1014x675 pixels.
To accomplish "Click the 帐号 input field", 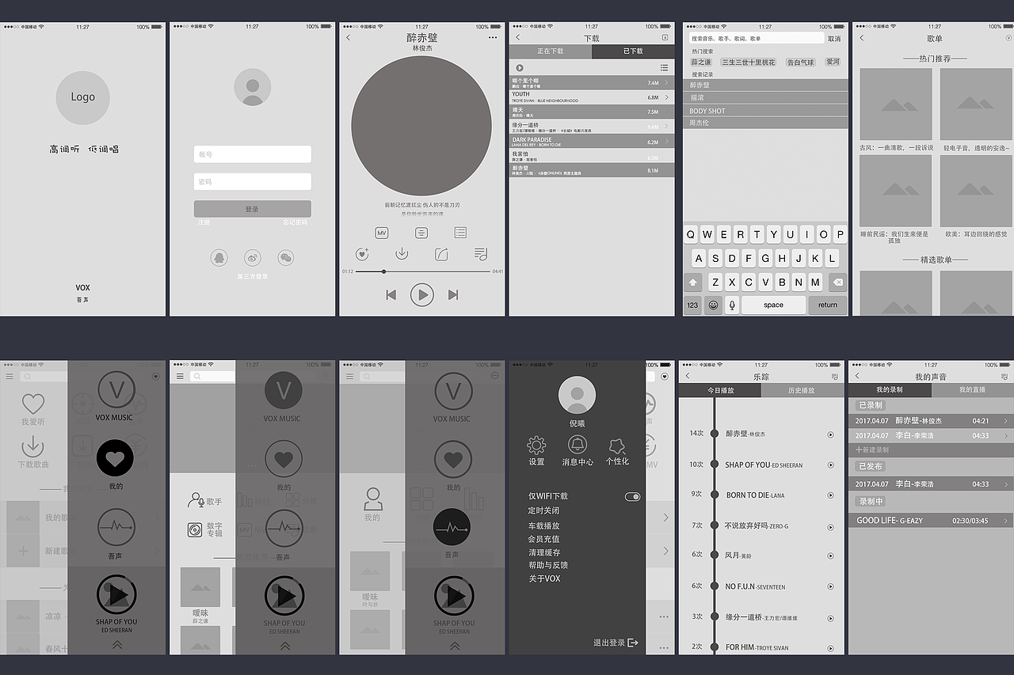I will pyautogui.click(x=253, y=154).
